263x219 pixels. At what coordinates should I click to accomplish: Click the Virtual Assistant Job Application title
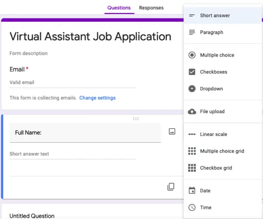click(x=90, y=36)
